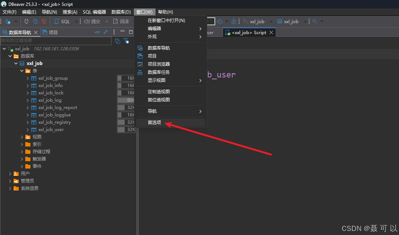Click 数据库导航 icon in the Window menu
This screenshot has width=399, height=235.
click(x=140, y=48)
